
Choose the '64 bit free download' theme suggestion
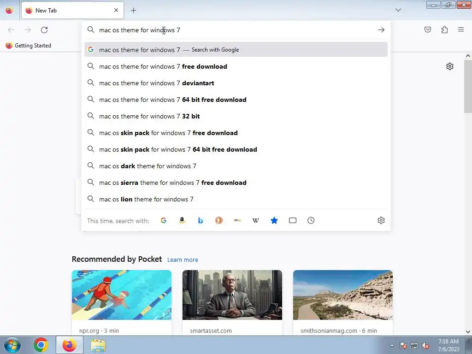[x=236, y=100]
